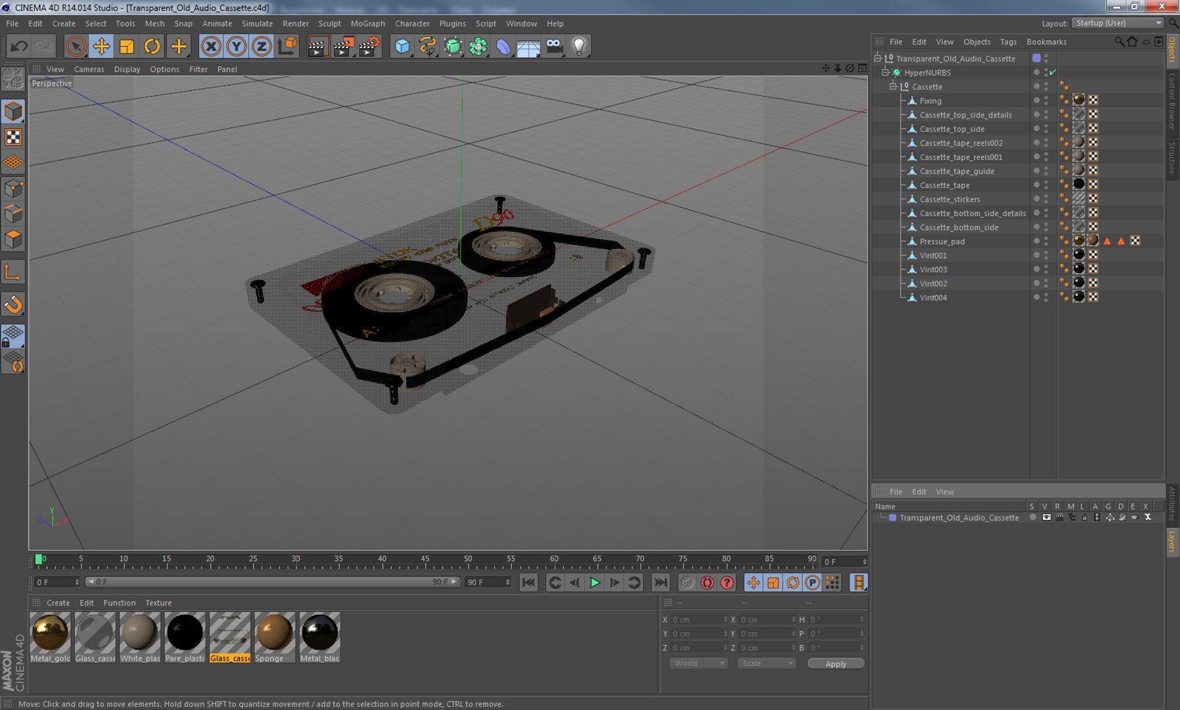The width and height of the screenshot is (1180, 710).
Task: Toggle the Z-axis lock icon
Action: coord(261,46)
